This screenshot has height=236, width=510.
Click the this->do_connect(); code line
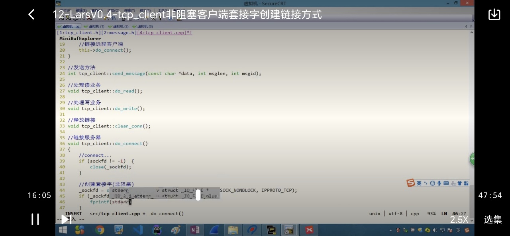click(x=105, y=50)
